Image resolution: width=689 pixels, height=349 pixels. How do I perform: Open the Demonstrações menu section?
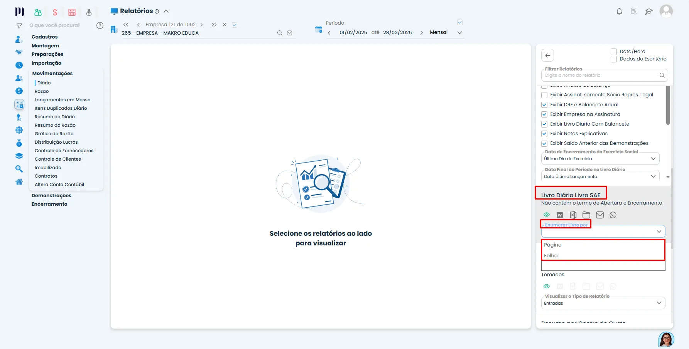51,196
